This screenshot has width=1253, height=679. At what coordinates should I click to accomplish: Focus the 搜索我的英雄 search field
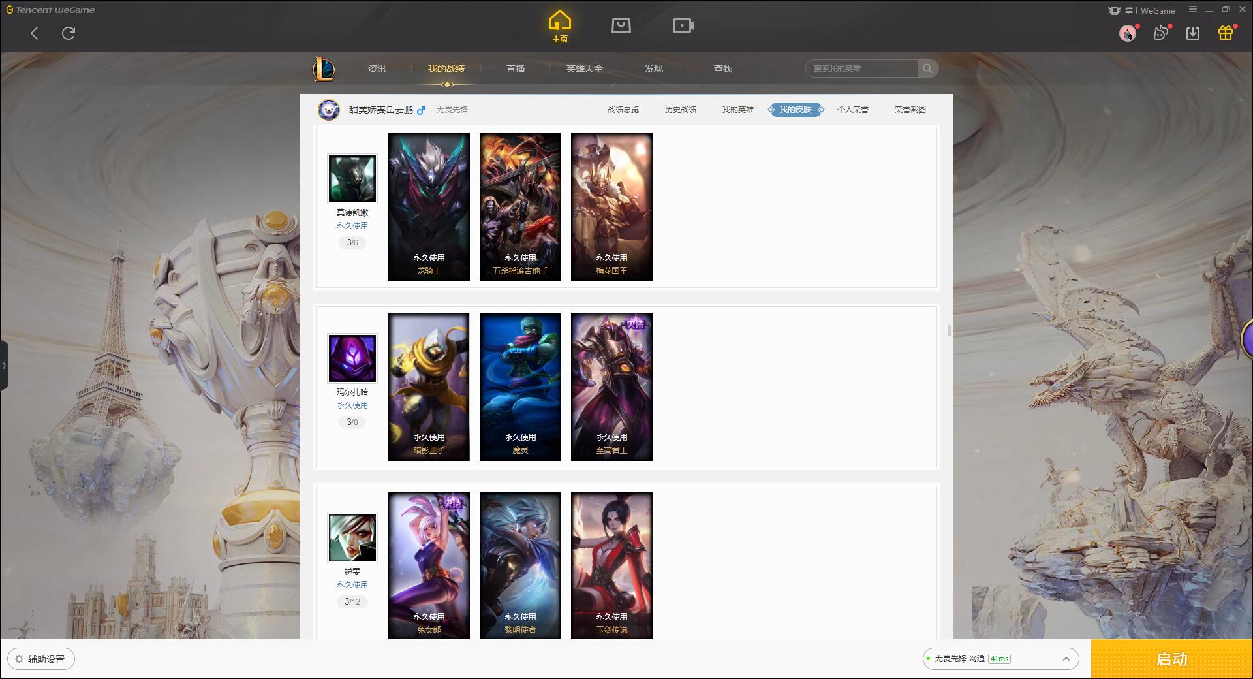click(x=861, y=69)
